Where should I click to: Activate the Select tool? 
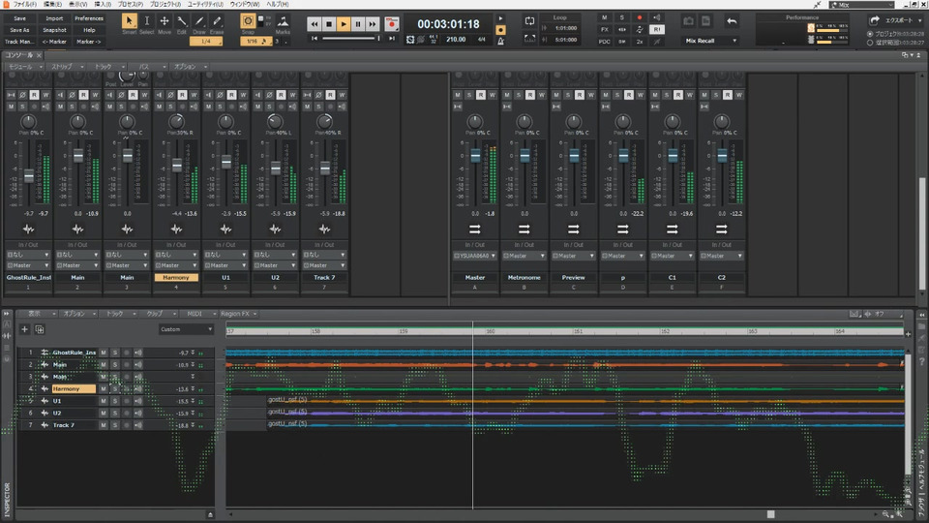pyautogui.click(x=146, y=23)
